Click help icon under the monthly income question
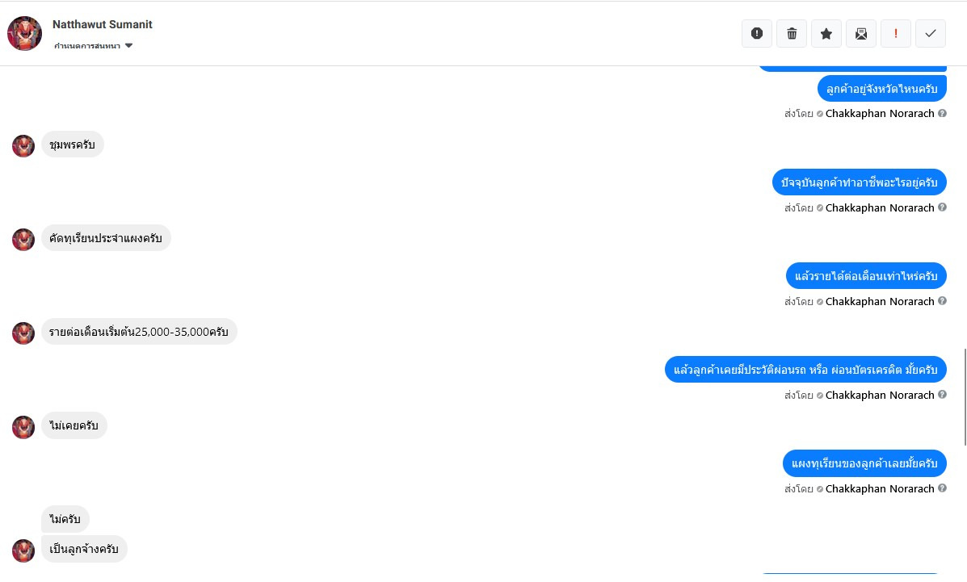This screenshot has height=582, width=967. point(942,301)
